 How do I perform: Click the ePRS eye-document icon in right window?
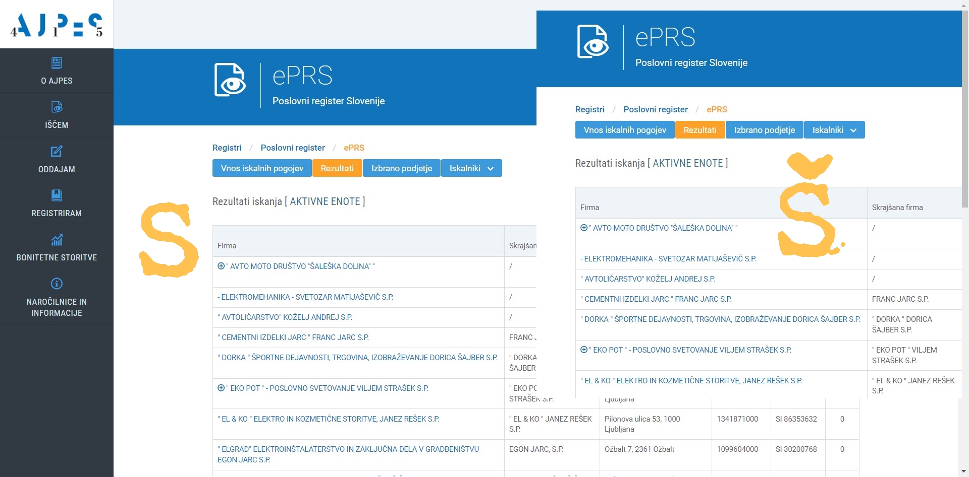click(593, 41)
